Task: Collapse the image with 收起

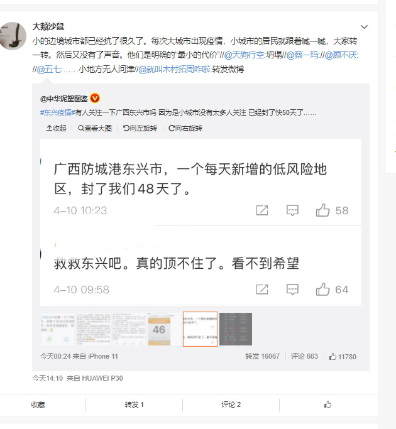Action: coord(56,128)
